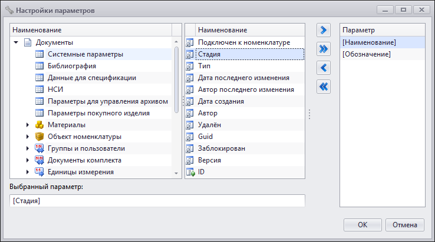The width and height of the screenshot is (435, 242).
Task: Click the Выбранный параметр input field
Action: (x=157, y=201)
